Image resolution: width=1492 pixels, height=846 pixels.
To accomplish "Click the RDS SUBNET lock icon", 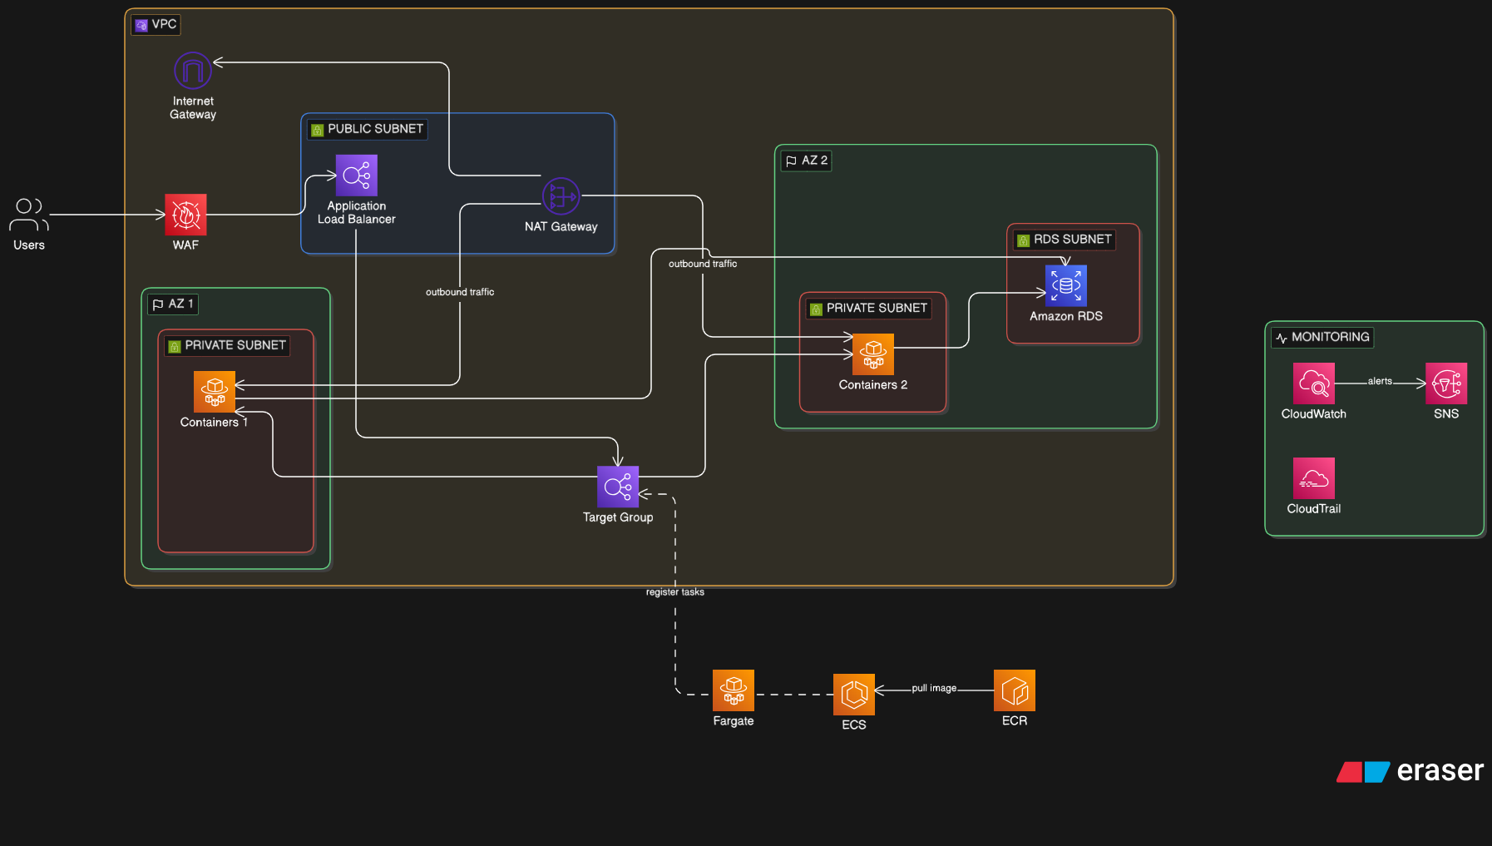I will coord(1023,240).
